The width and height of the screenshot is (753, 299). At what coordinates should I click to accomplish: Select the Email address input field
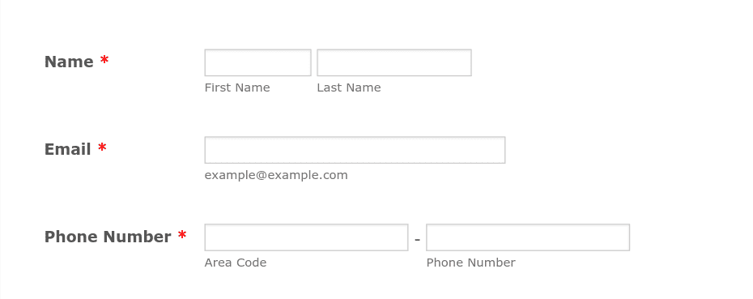click(x=355, y=150)
